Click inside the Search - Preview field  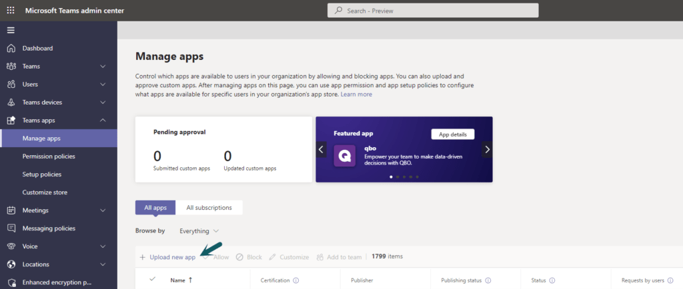(x=433, y=11)
